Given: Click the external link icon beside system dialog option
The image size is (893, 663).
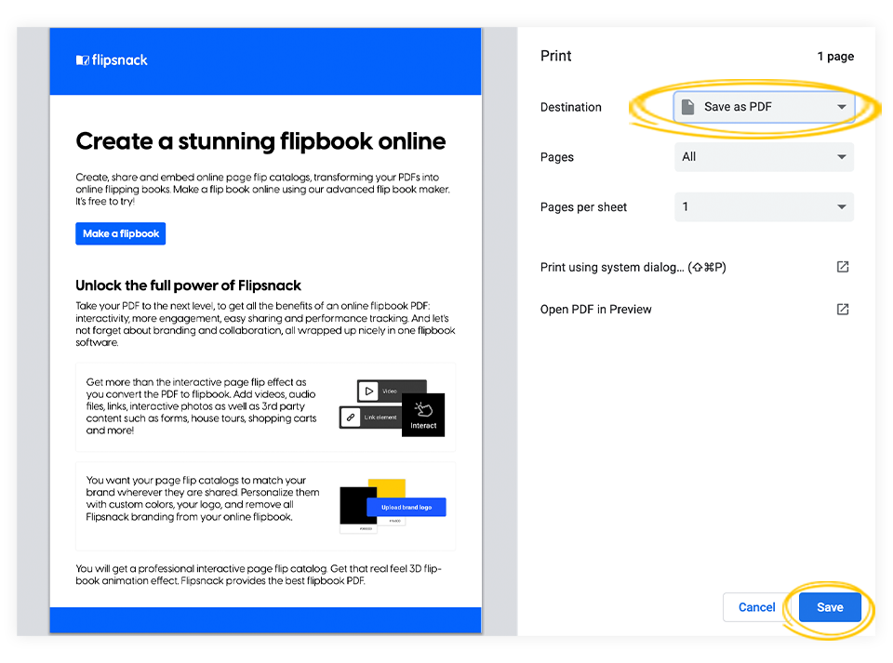Looking at the screenshot, I should pos(842,267).
